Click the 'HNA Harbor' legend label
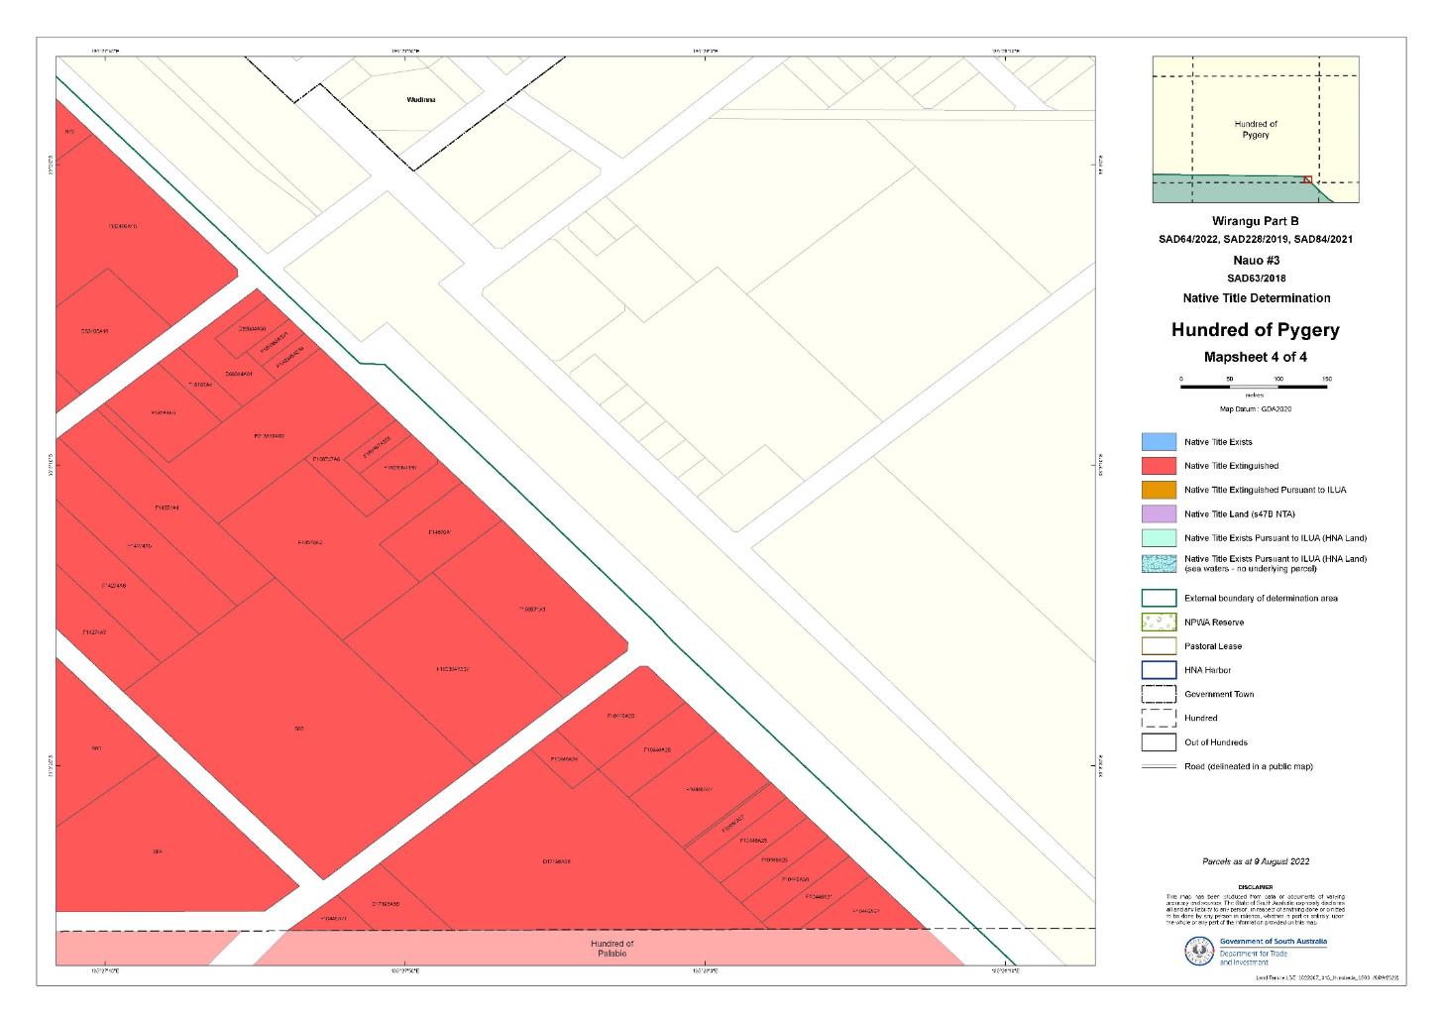 pyautogui.click(x=1209, y=670)
